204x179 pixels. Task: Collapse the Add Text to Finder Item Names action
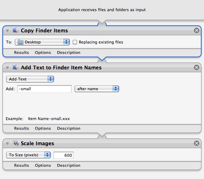pyautogui.click(x=8, y=68)
